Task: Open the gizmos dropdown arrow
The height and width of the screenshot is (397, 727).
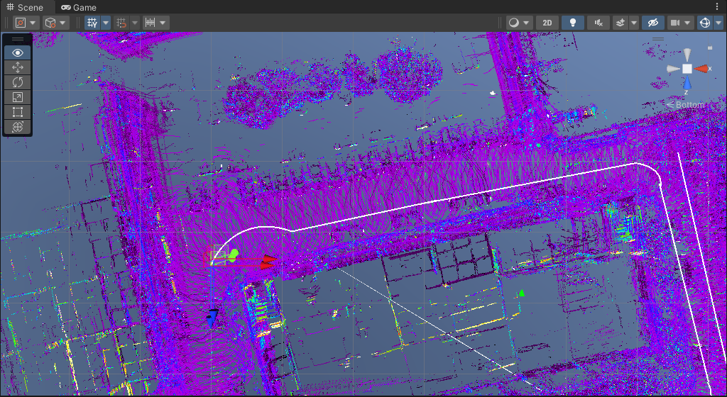Action: click(718, 23)
